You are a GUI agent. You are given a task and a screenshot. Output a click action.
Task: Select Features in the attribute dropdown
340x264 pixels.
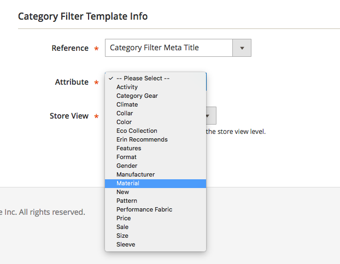[129, 148]
